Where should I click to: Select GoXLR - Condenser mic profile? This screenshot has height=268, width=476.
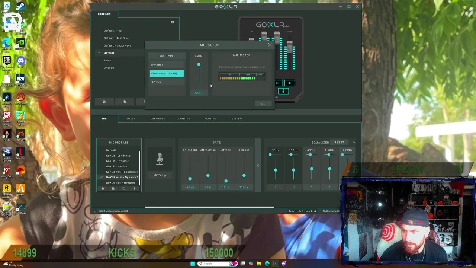pos(119,156)
